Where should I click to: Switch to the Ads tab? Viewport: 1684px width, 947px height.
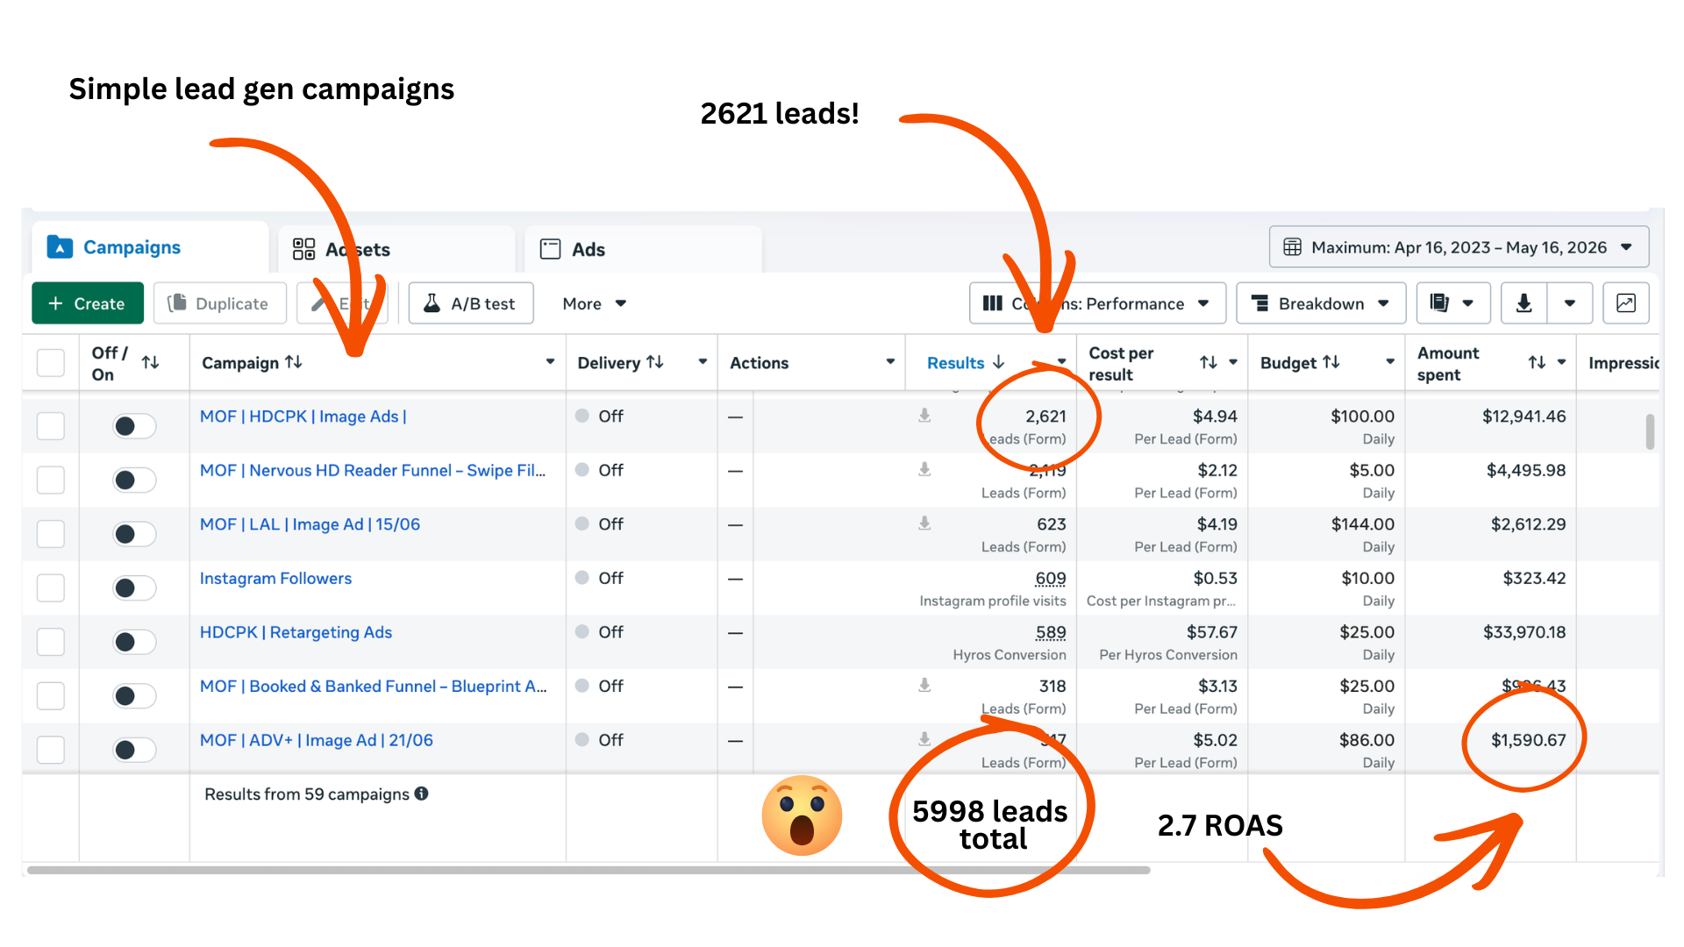[x=643, y=250]
